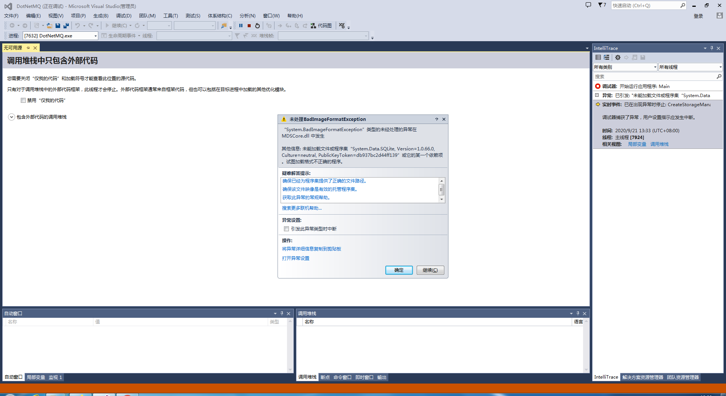Switch to 解决方案资源管理器 tab

click(x=643, y=377)
